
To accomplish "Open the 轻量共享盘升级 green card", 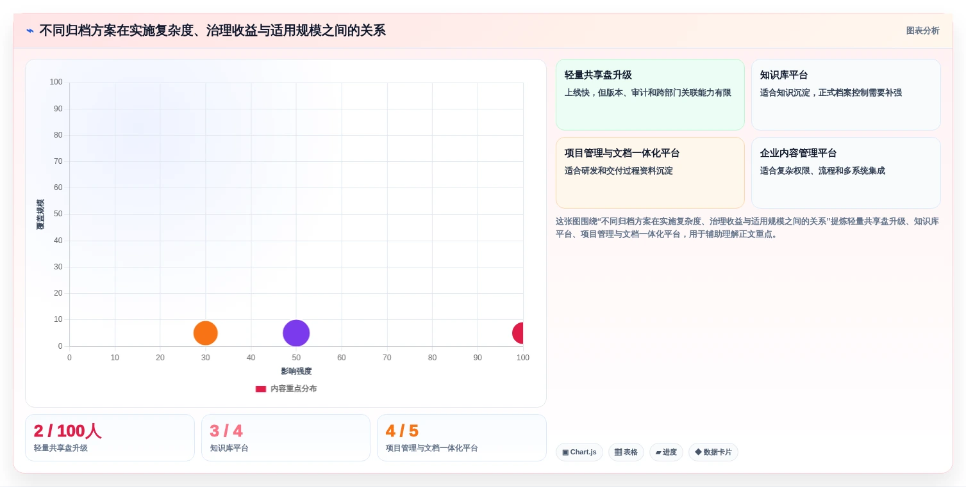I will [650, 95].
